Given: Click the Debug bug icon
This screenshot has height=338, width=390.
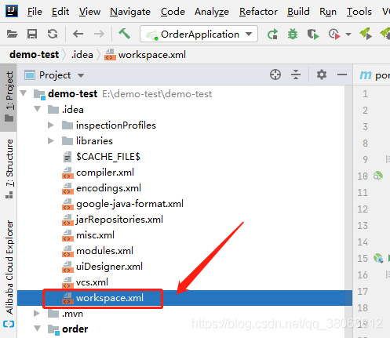Looking at the screenshot, I should pyautogui.click(x=293, y=34).
